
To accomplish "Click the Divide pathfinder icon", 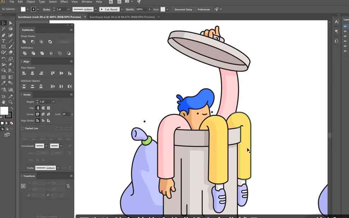I will click(x=24, y=53).
